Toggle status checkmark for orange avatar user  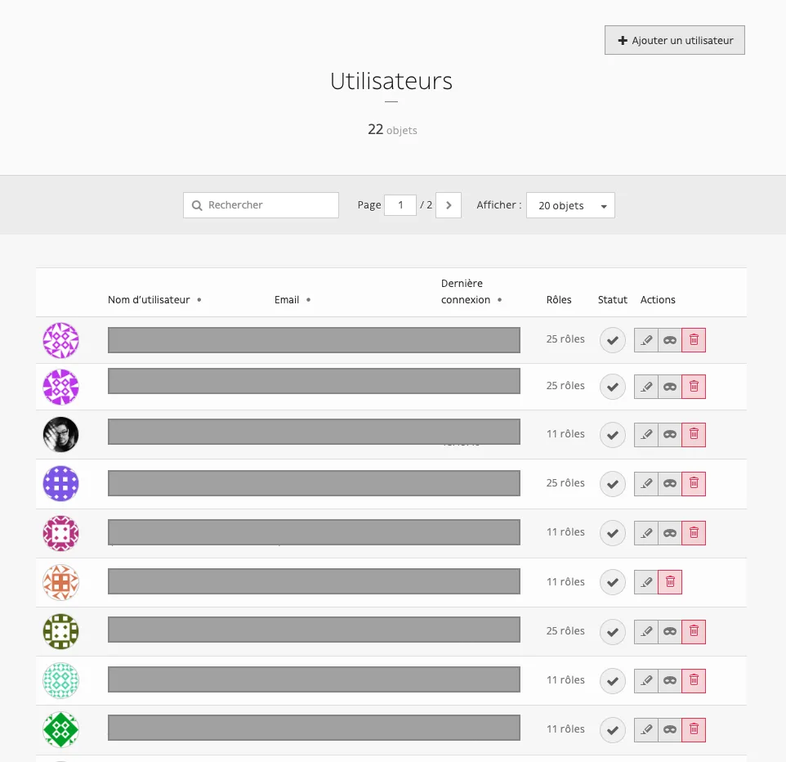pos(613,582)
